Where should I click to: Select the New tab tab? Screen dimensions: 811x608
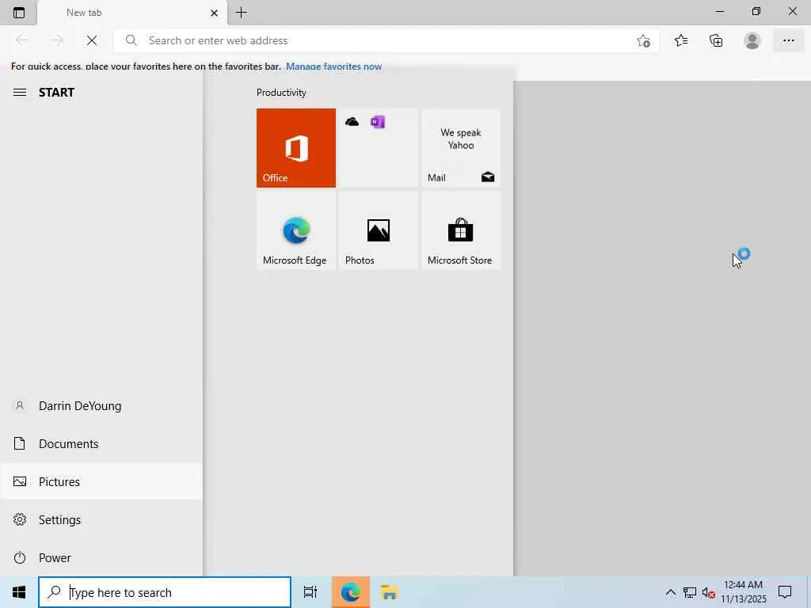[x=132, y=13]
